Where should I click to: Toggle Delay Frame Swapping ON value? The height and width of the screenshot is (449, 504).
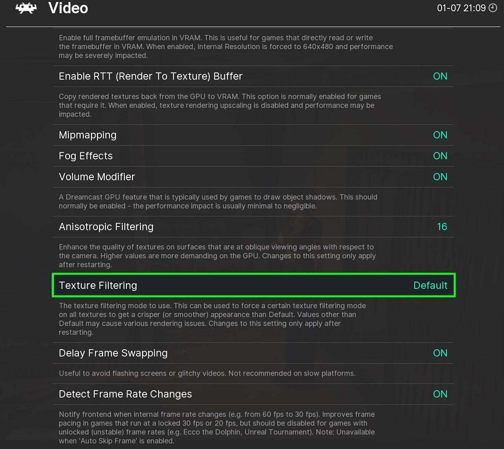(440, 353)
